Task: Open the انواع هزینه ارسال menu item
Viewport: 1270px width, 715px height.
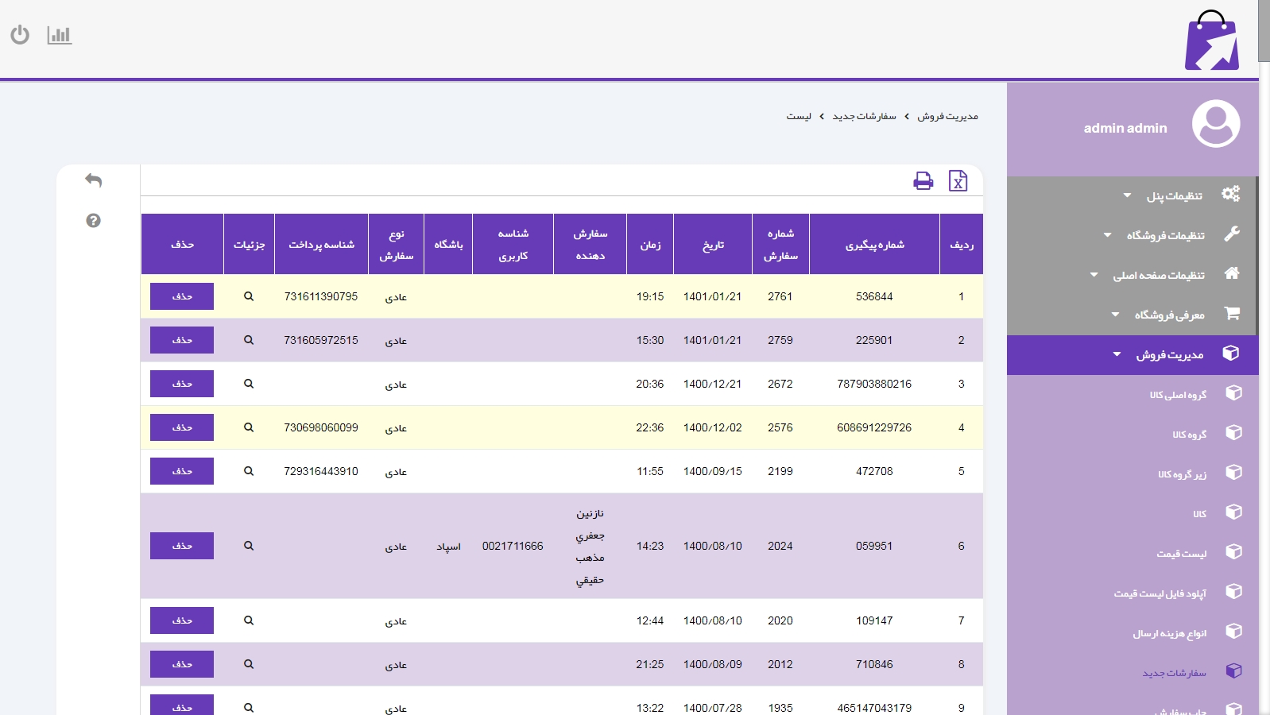Action: (1169, 633)
